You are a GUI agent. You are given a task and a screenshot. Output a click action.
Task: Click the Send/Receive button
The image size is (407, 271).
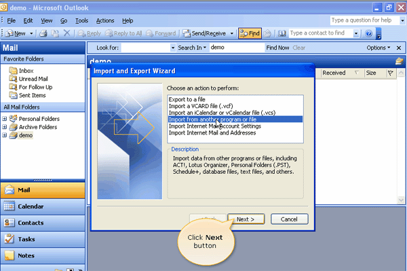pyautogui.click(x=204, y=33)
